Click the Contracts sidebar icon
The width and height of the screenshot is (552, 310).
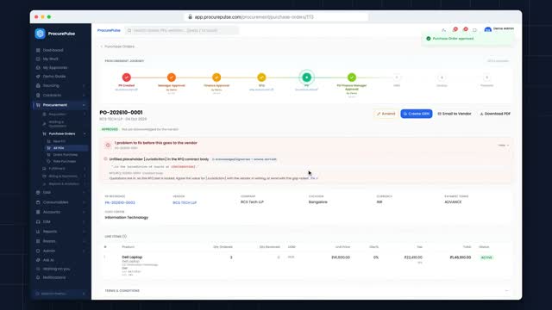tap(38, 96)
